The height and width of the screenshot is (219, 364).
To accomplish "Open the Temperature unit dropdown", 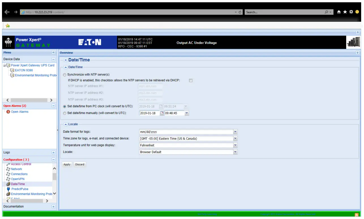I will coord(235,145).
